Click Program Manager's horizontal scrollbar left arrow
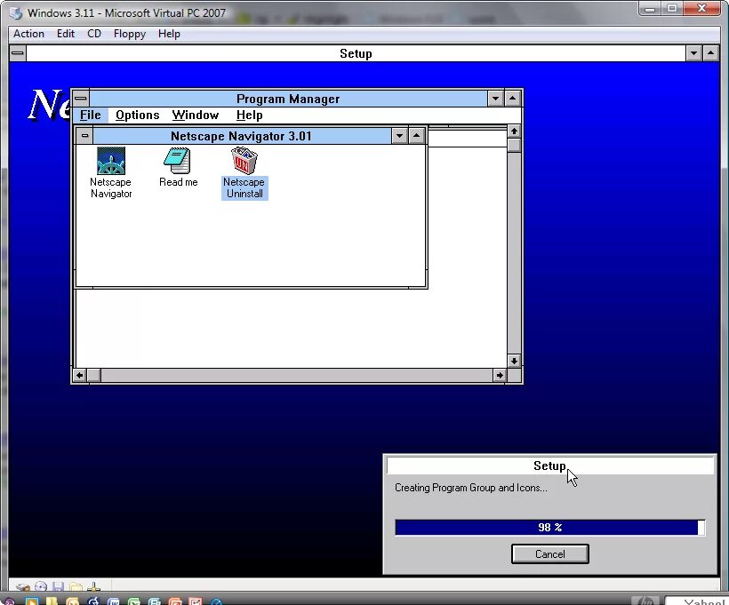The width and height of the screenshot is (729, 605). 80,375
